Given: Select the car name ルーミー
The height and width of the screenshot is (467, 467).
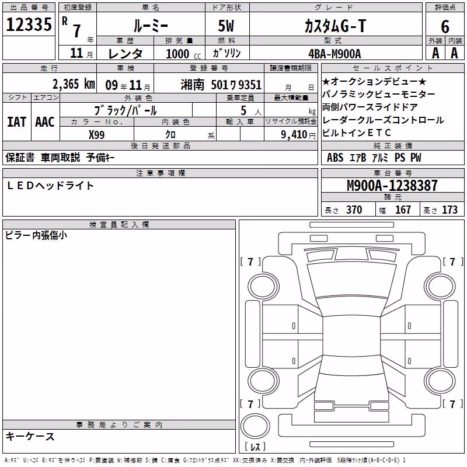Looking at the screenshot, I should 151,26.
